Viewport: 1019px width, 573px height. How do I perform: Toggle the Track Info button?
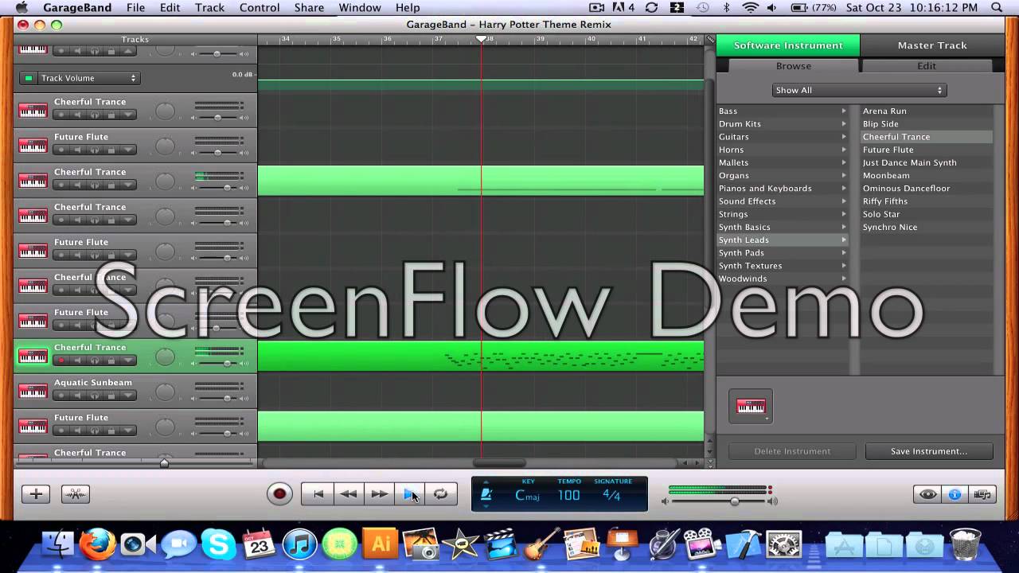(x=955, y=494)
